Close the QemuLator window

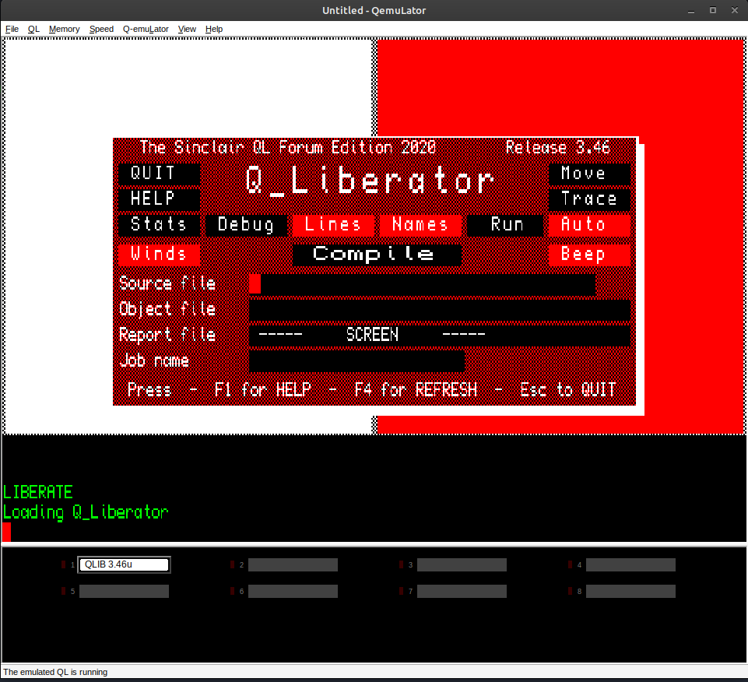click(735, 10)
